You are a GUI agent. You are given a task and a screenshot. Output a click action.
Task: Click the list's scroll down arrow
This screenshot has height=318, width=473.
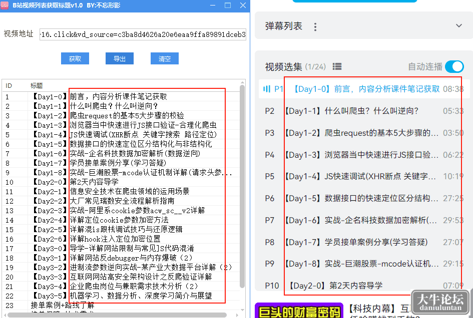tap(242, 310)
